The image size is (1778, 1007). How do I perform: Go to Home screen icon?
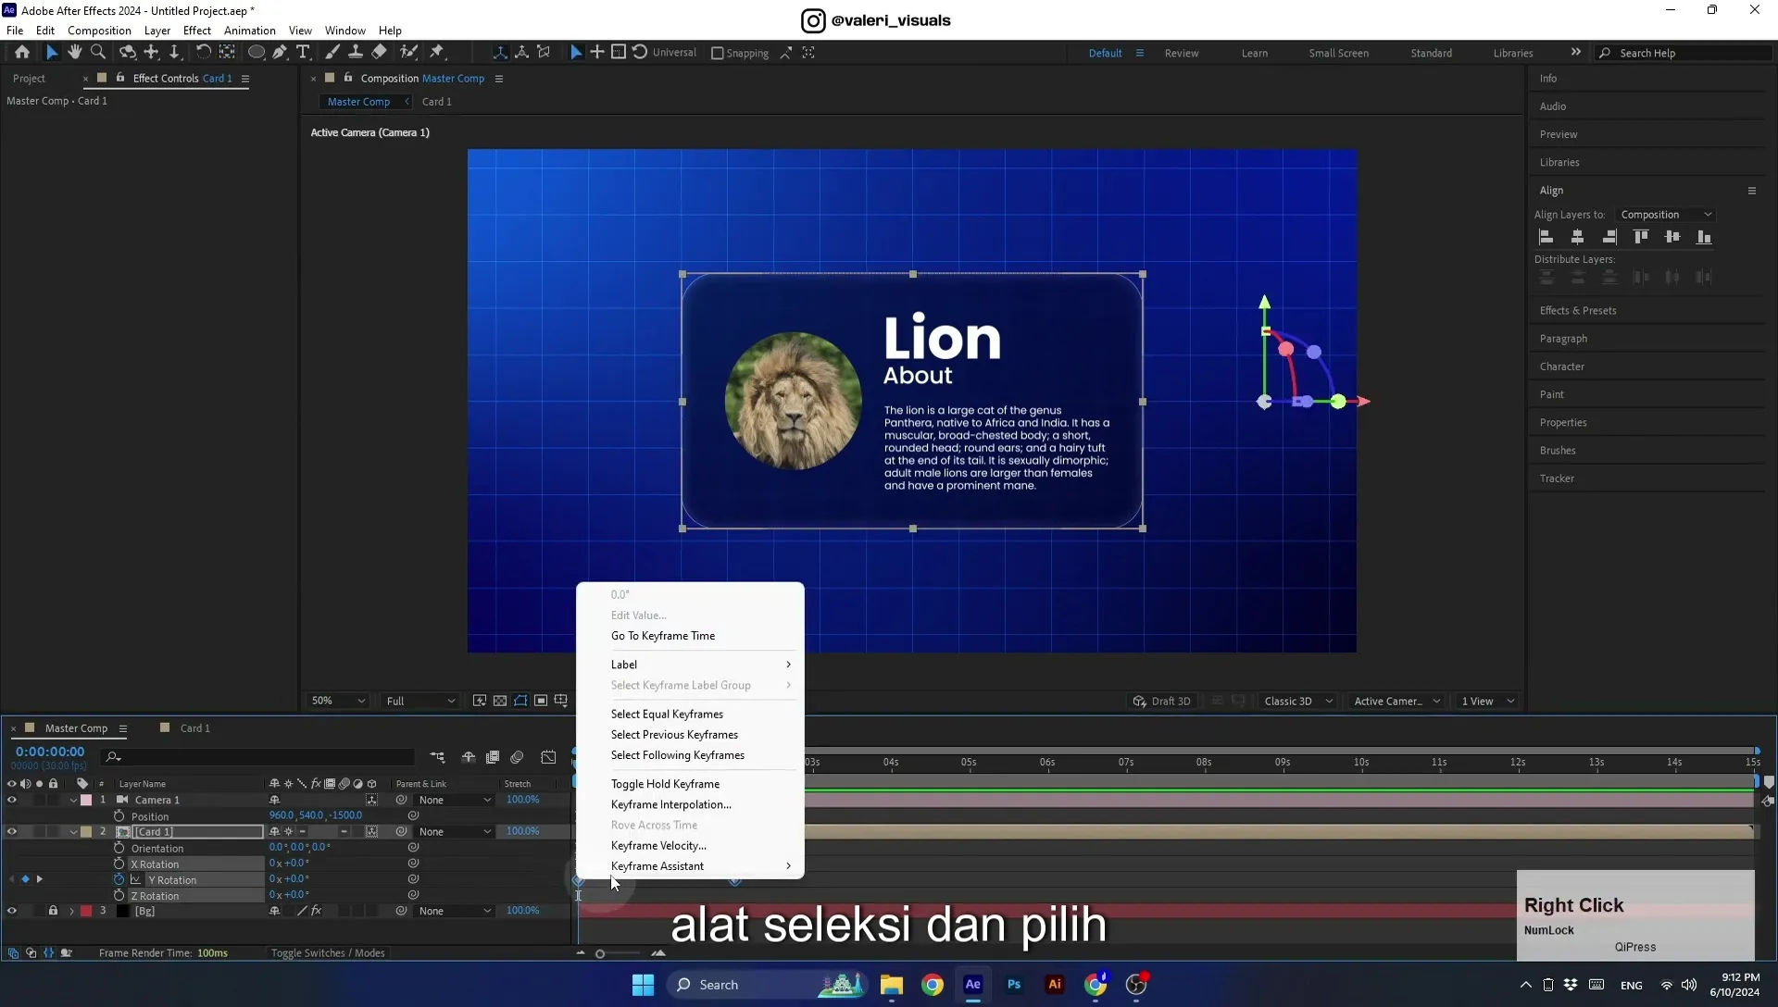[22, 53]
